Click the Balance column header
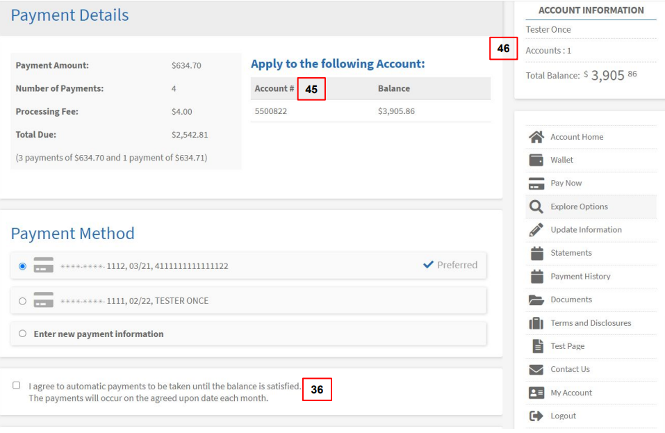Image resolution: width=665 pixels, height=433 pixels. coord(393,88)
